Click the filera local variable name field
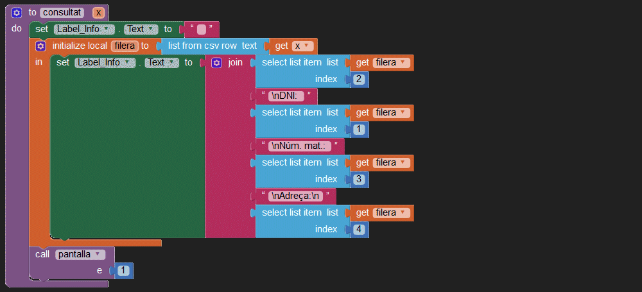642x292 pixels. point(125,46)
